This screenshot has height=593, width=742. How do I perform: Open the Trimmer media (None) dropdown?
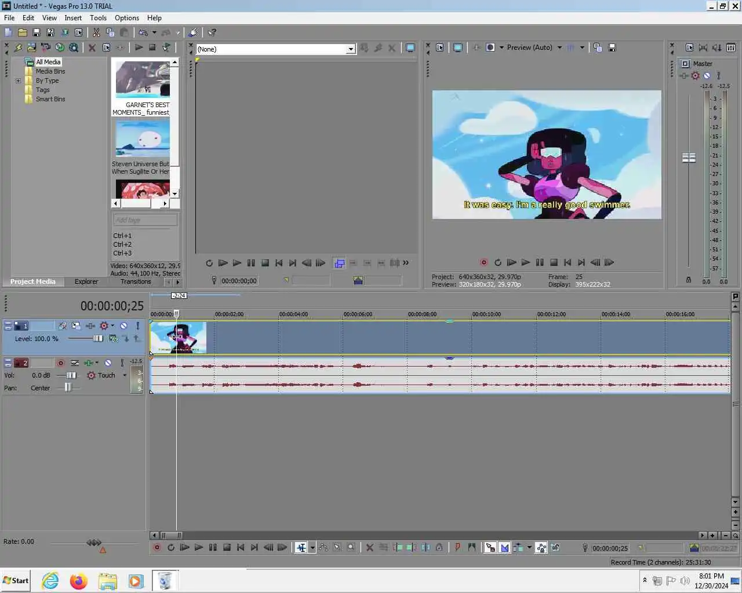pos(351,49)
